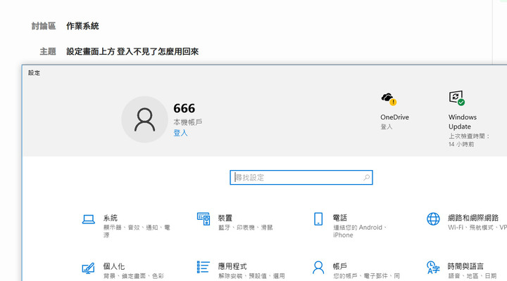Click the Windows Update label
The image size is (507, 281).
[463, 122]
